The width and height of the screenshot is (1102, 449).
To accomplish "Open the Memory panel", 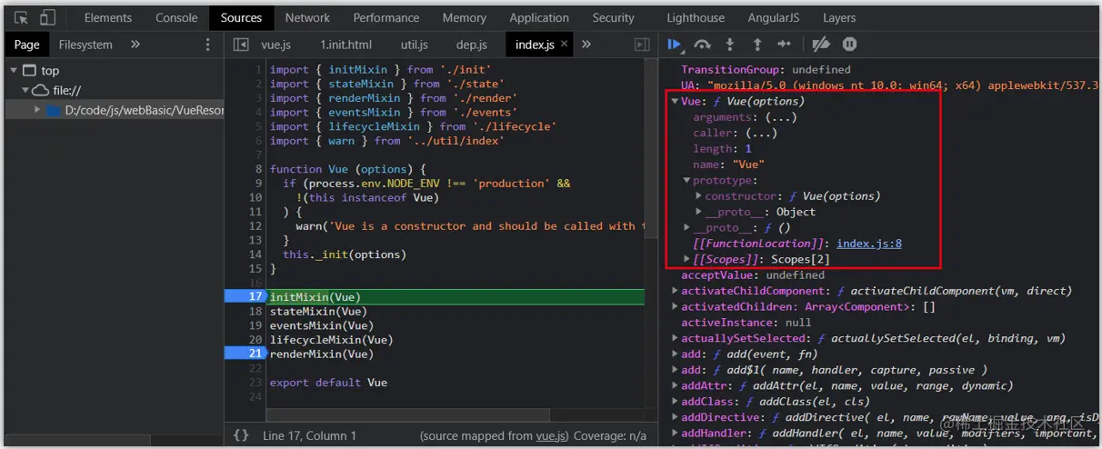I will click(x=464, y=17).
